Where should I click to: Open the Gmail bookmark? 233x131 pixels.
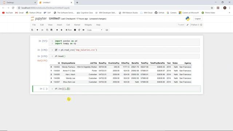[x=19, y=13]
